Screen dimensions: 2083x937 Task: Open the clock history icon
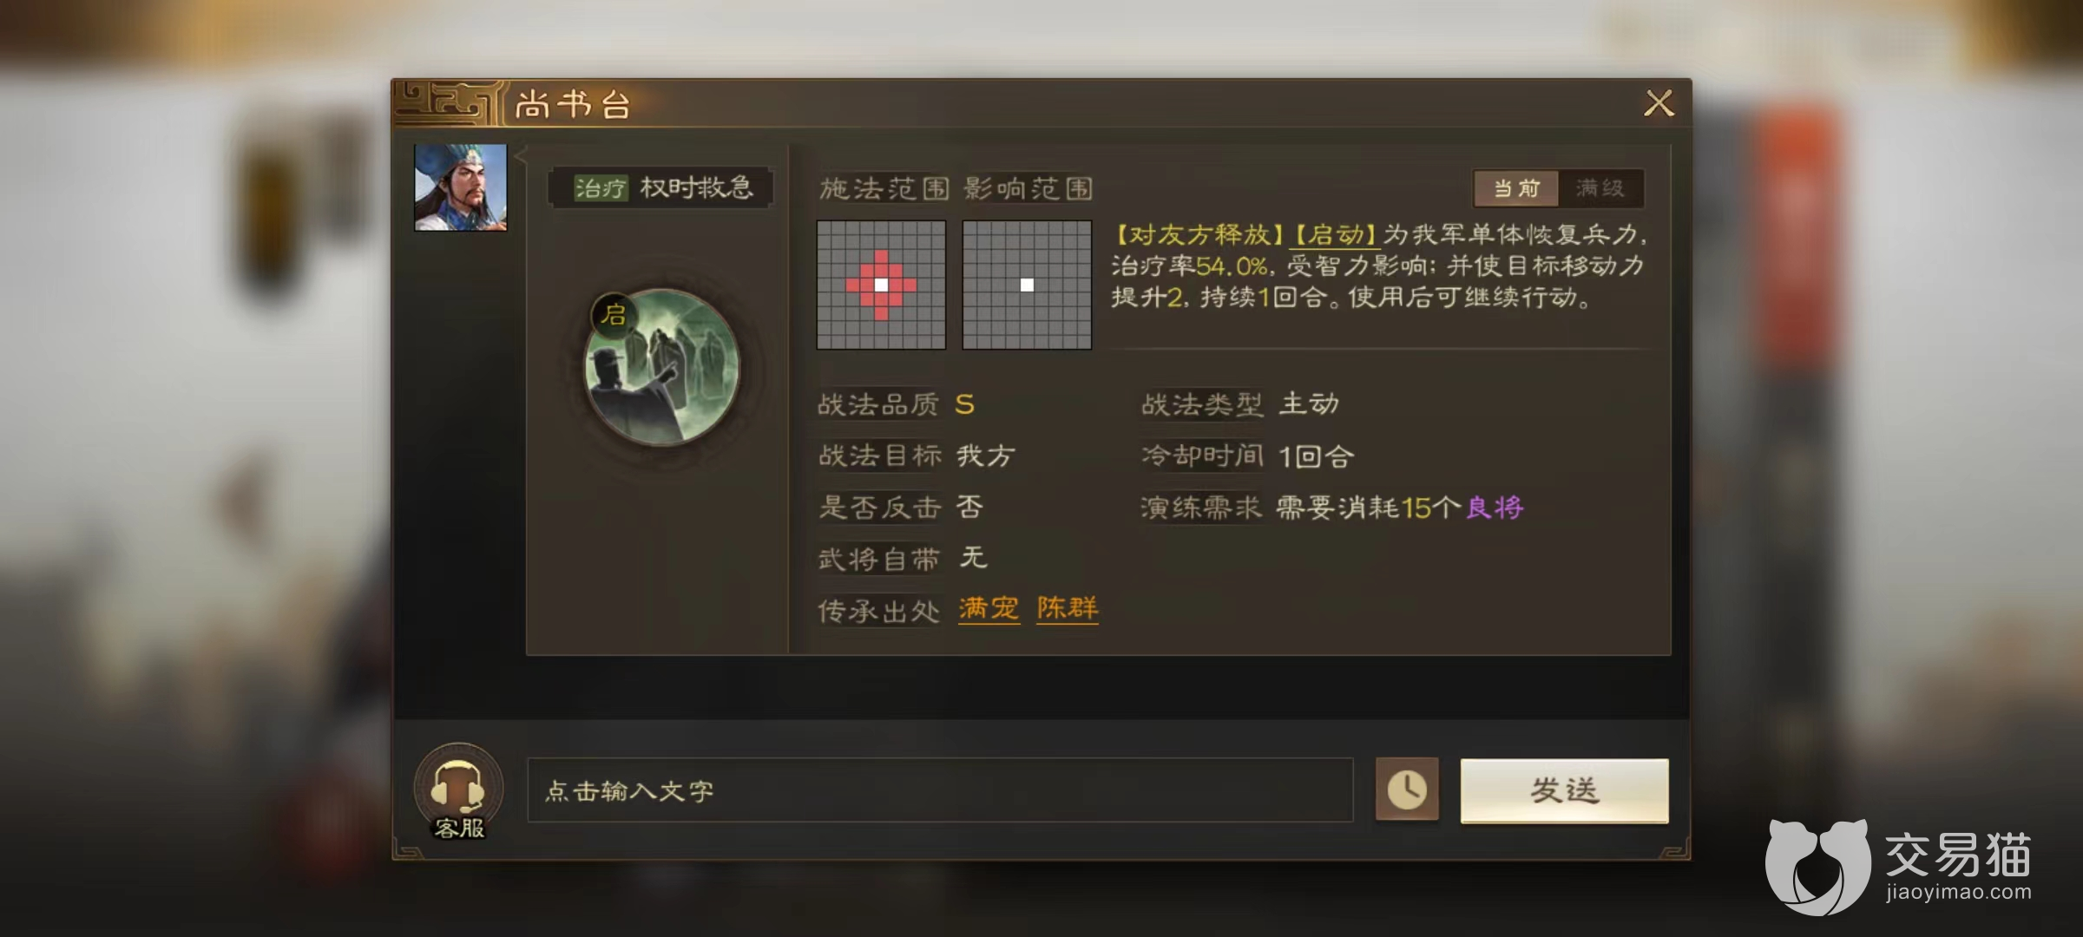point(1407,790)
